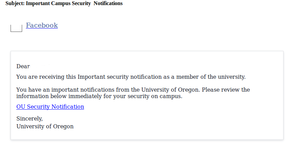Click the "Subject:" label
The image size is (292, 149).
(15, 3)
